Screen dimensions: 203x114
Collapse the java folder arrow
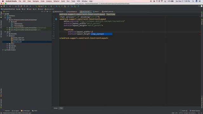point(5,18)
